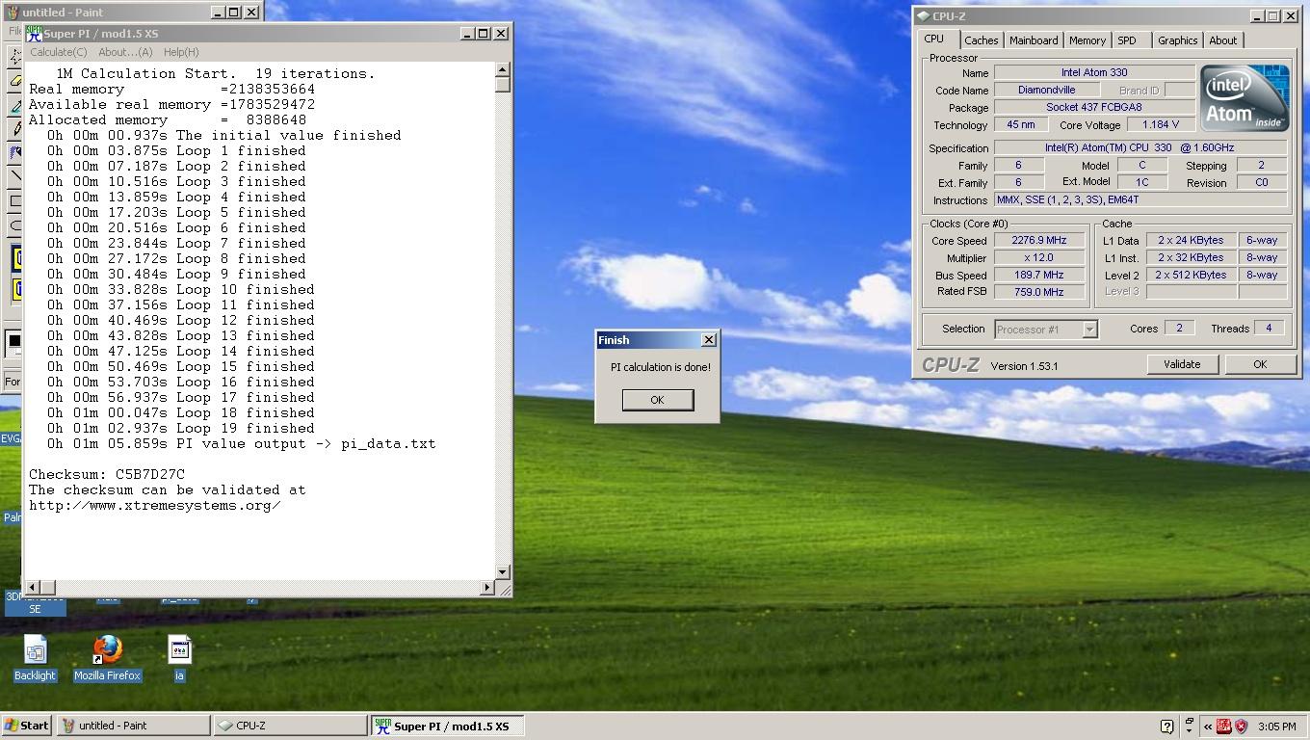Click the Code Name value 'Diamondville'
Viewport: 1310px width, 740px height.
point(1047,90)
